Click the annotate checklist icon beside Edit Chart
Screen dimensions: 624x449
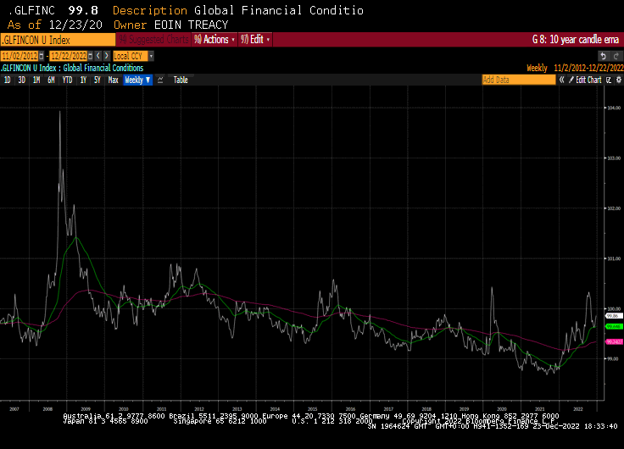click(x=609, y=80)
